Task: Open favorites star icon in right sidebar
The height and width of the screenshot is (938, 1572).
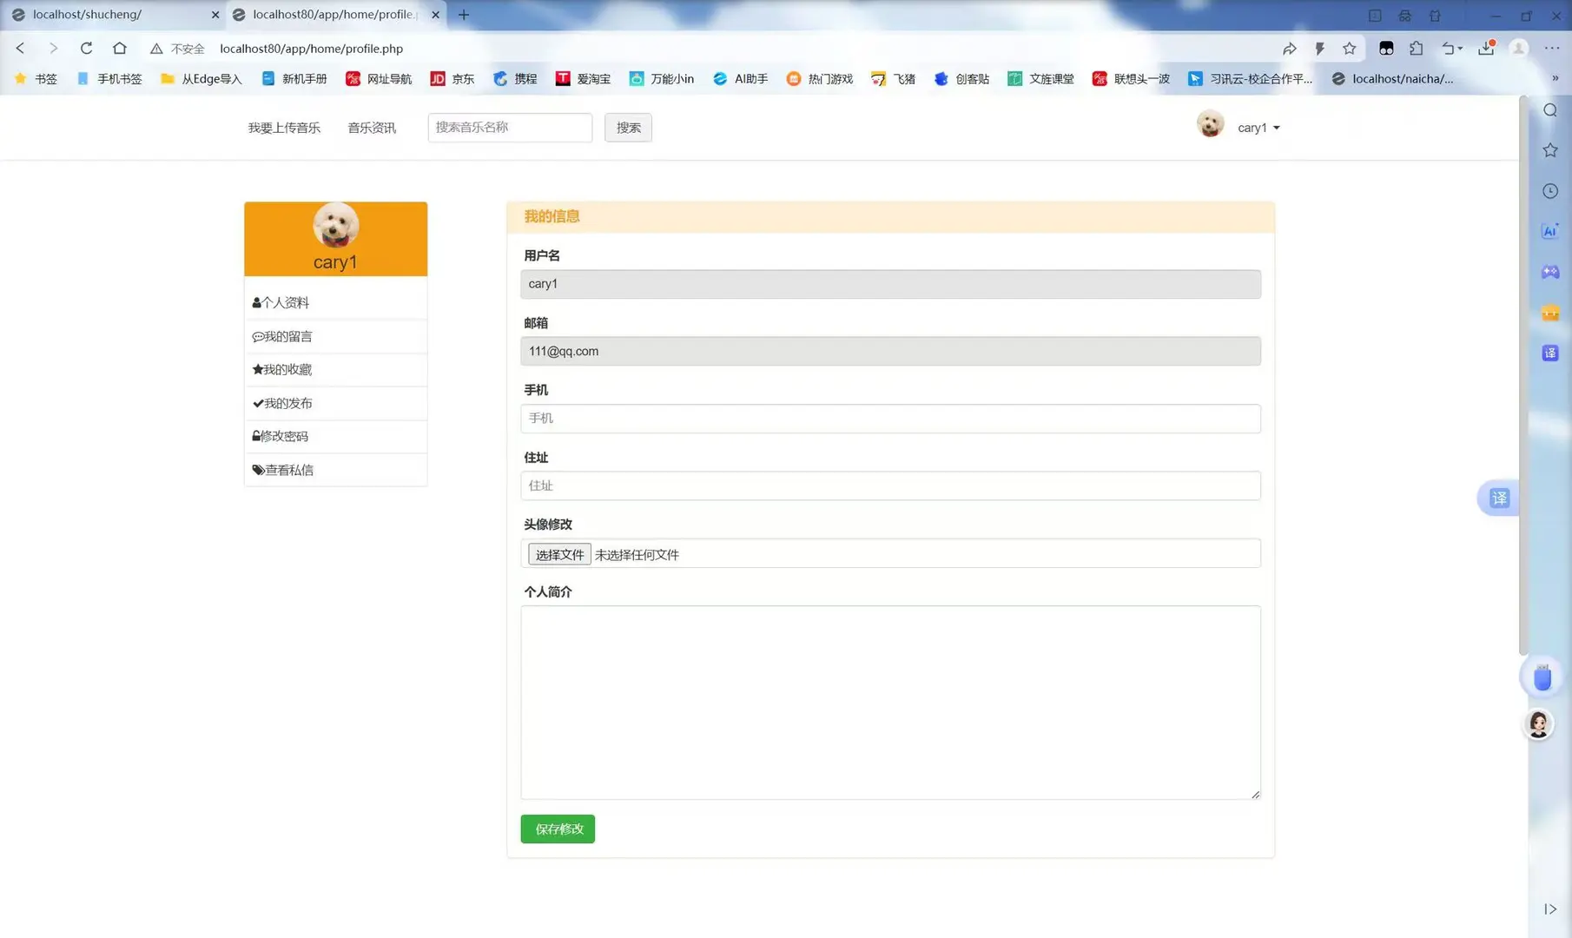Action: click(x=1549, y=149)
